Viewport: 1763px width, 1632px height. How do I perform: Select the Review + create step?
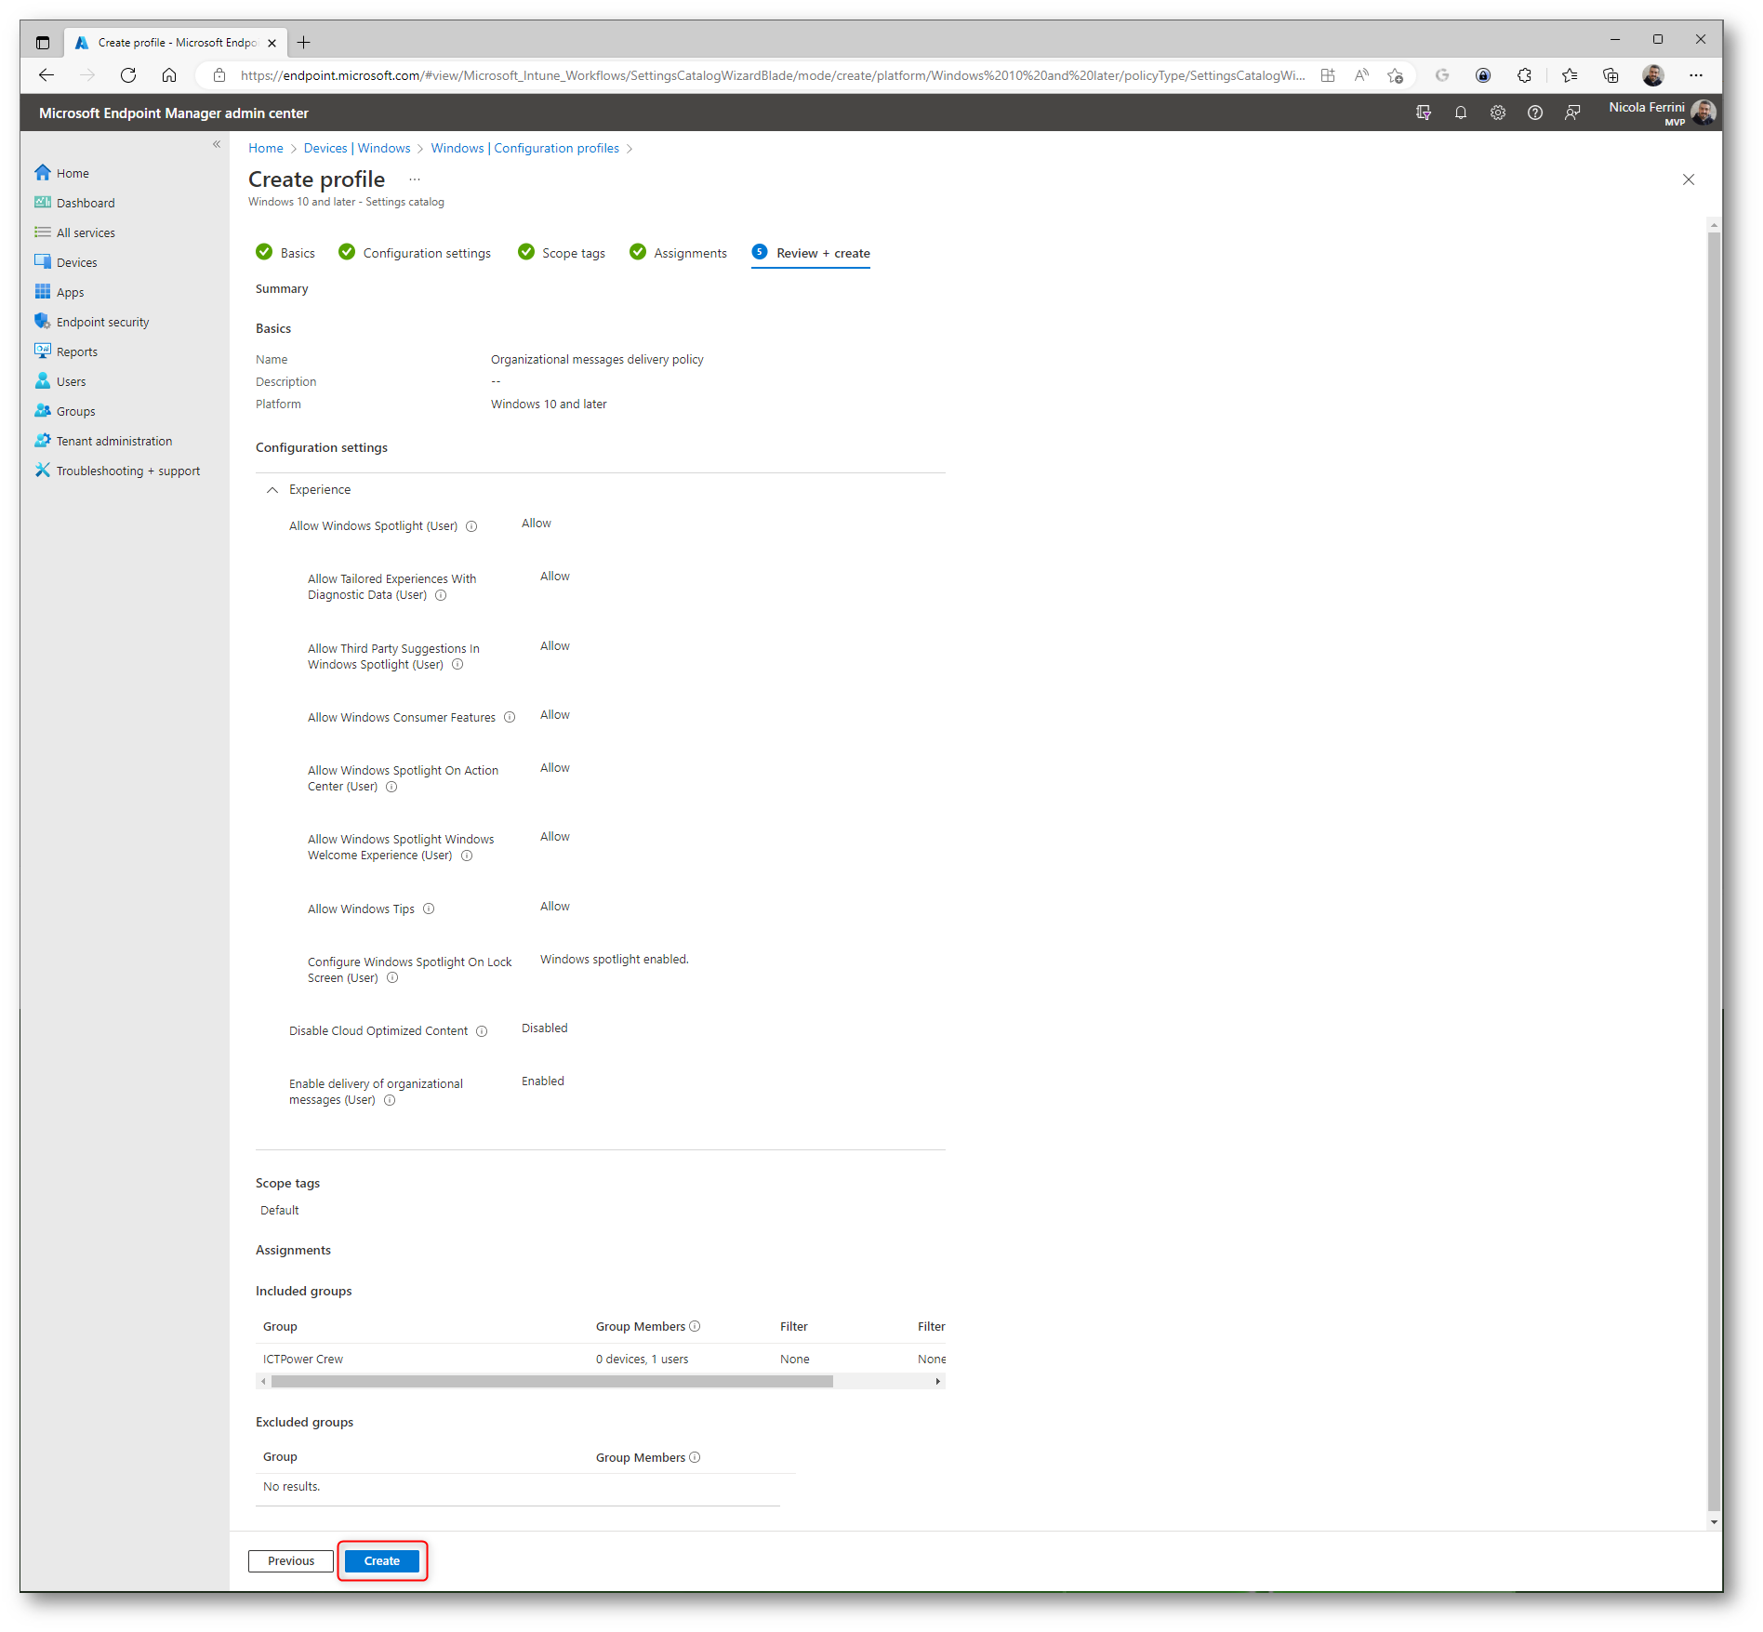pyautogui.click(x=811, y=253)
